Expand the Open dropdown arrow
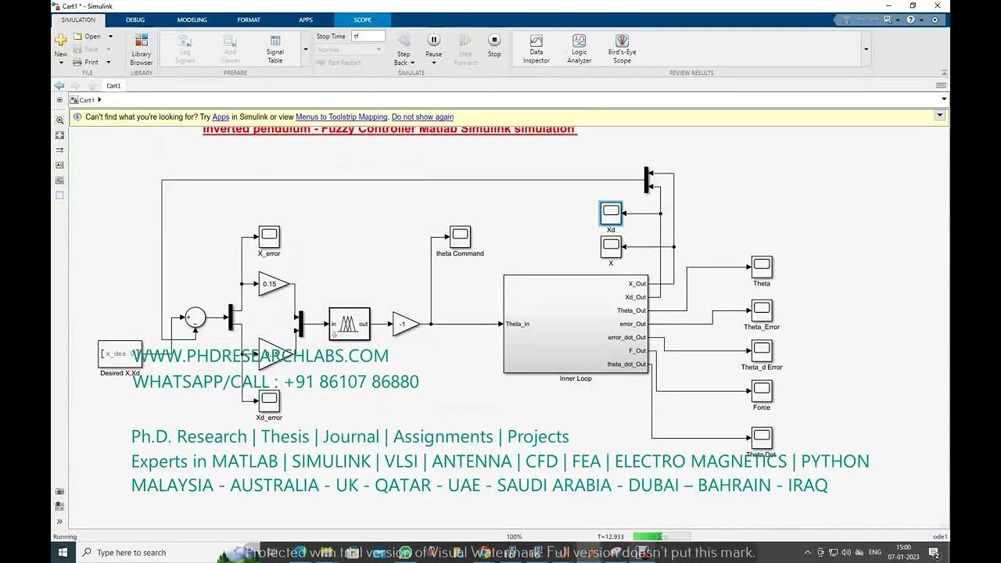 (110, 37)
